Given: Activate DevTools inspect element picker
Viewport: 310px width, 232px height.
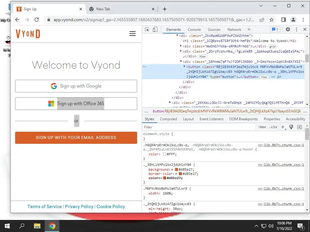Looking at the screenshot, I should tap(147, 29).
